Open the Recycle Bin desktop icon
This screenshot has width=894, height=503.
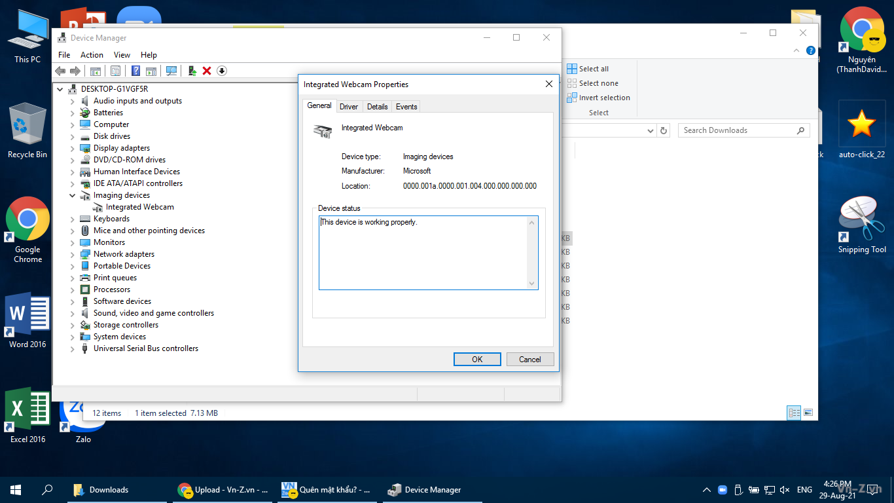coord(27,130)
